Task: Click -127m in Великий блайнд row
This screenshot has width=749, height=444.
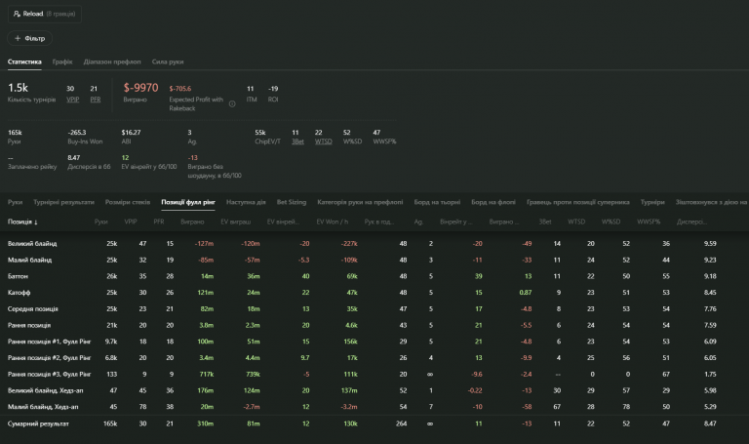Action: coord(205,244)
